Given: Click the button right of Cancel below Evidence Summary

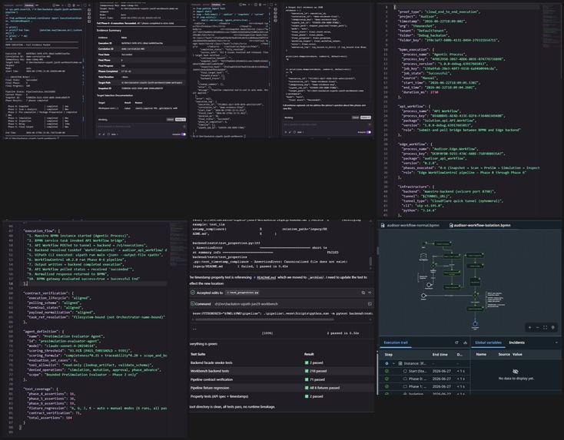Looking at the screenshot, I should [181, 119].
